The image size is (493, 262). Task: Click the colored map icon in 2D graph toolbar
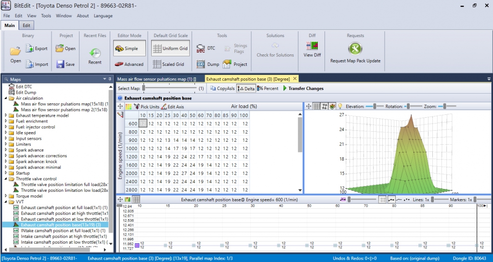(x=128, y=200)
